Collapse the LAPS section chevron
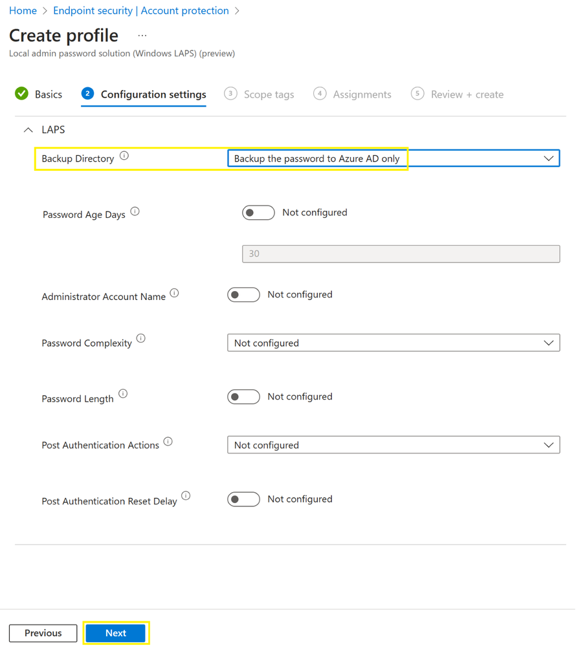 [28, 130]
